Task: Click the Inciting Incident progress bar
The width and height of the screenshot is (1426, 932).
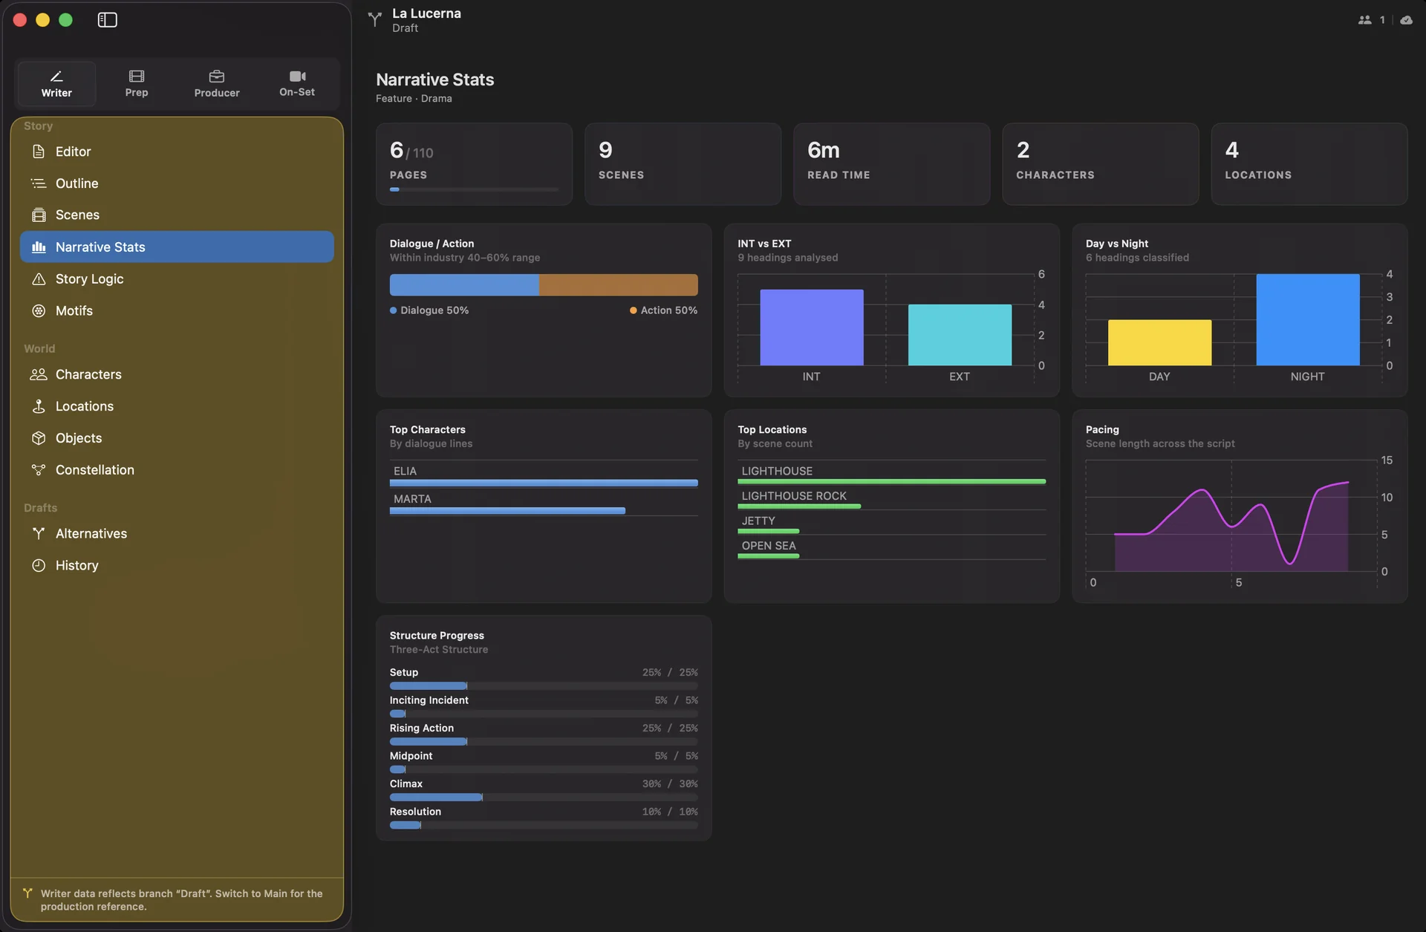Action: point(544,714)
